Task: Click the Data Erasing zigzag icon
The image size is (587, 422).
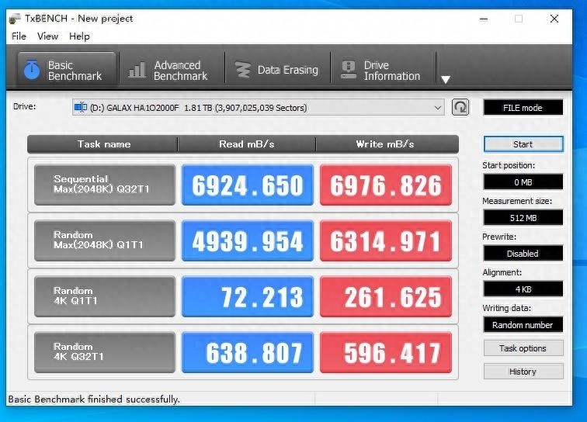Action: point(243,70)
